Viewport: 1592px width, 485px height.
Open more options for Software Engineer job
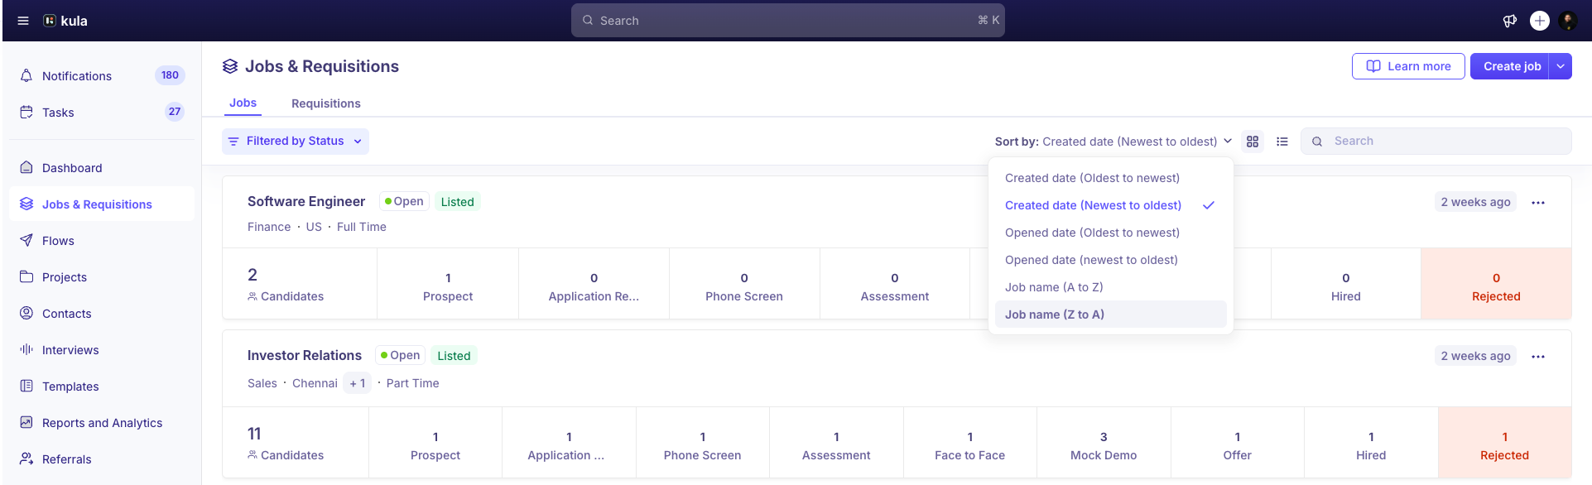1537,203
